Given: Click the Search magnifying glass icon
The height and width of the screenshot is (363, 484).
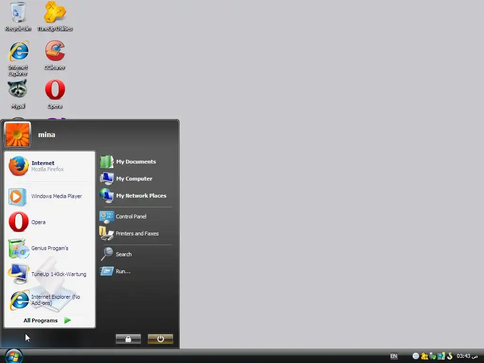Looking at the screenshot, I should point(107,254).
